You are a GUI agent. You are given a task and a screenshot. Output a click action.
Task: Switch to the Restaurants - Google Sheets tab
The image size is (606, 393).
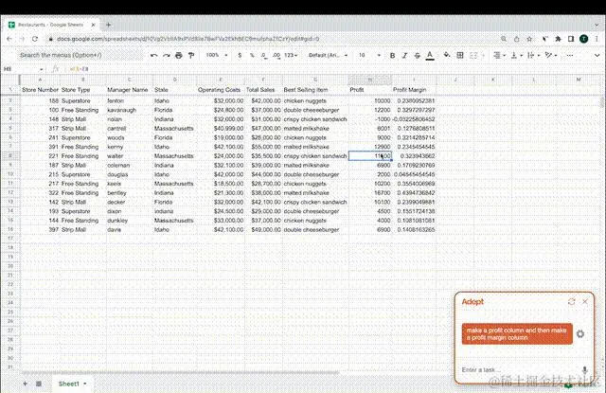tap(51, 25)
